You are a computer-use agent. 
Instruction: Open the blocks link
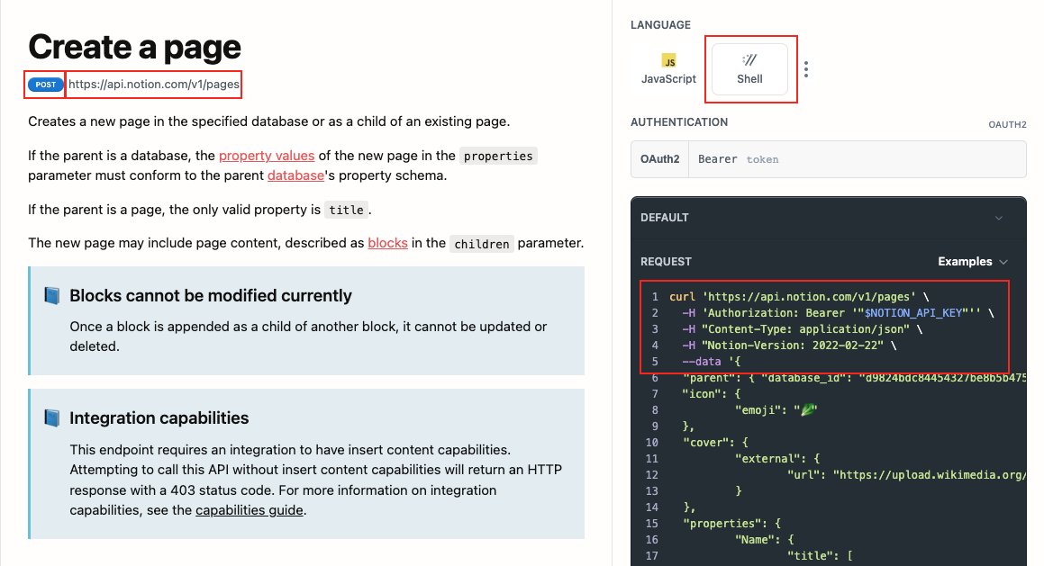pos(387,243)
